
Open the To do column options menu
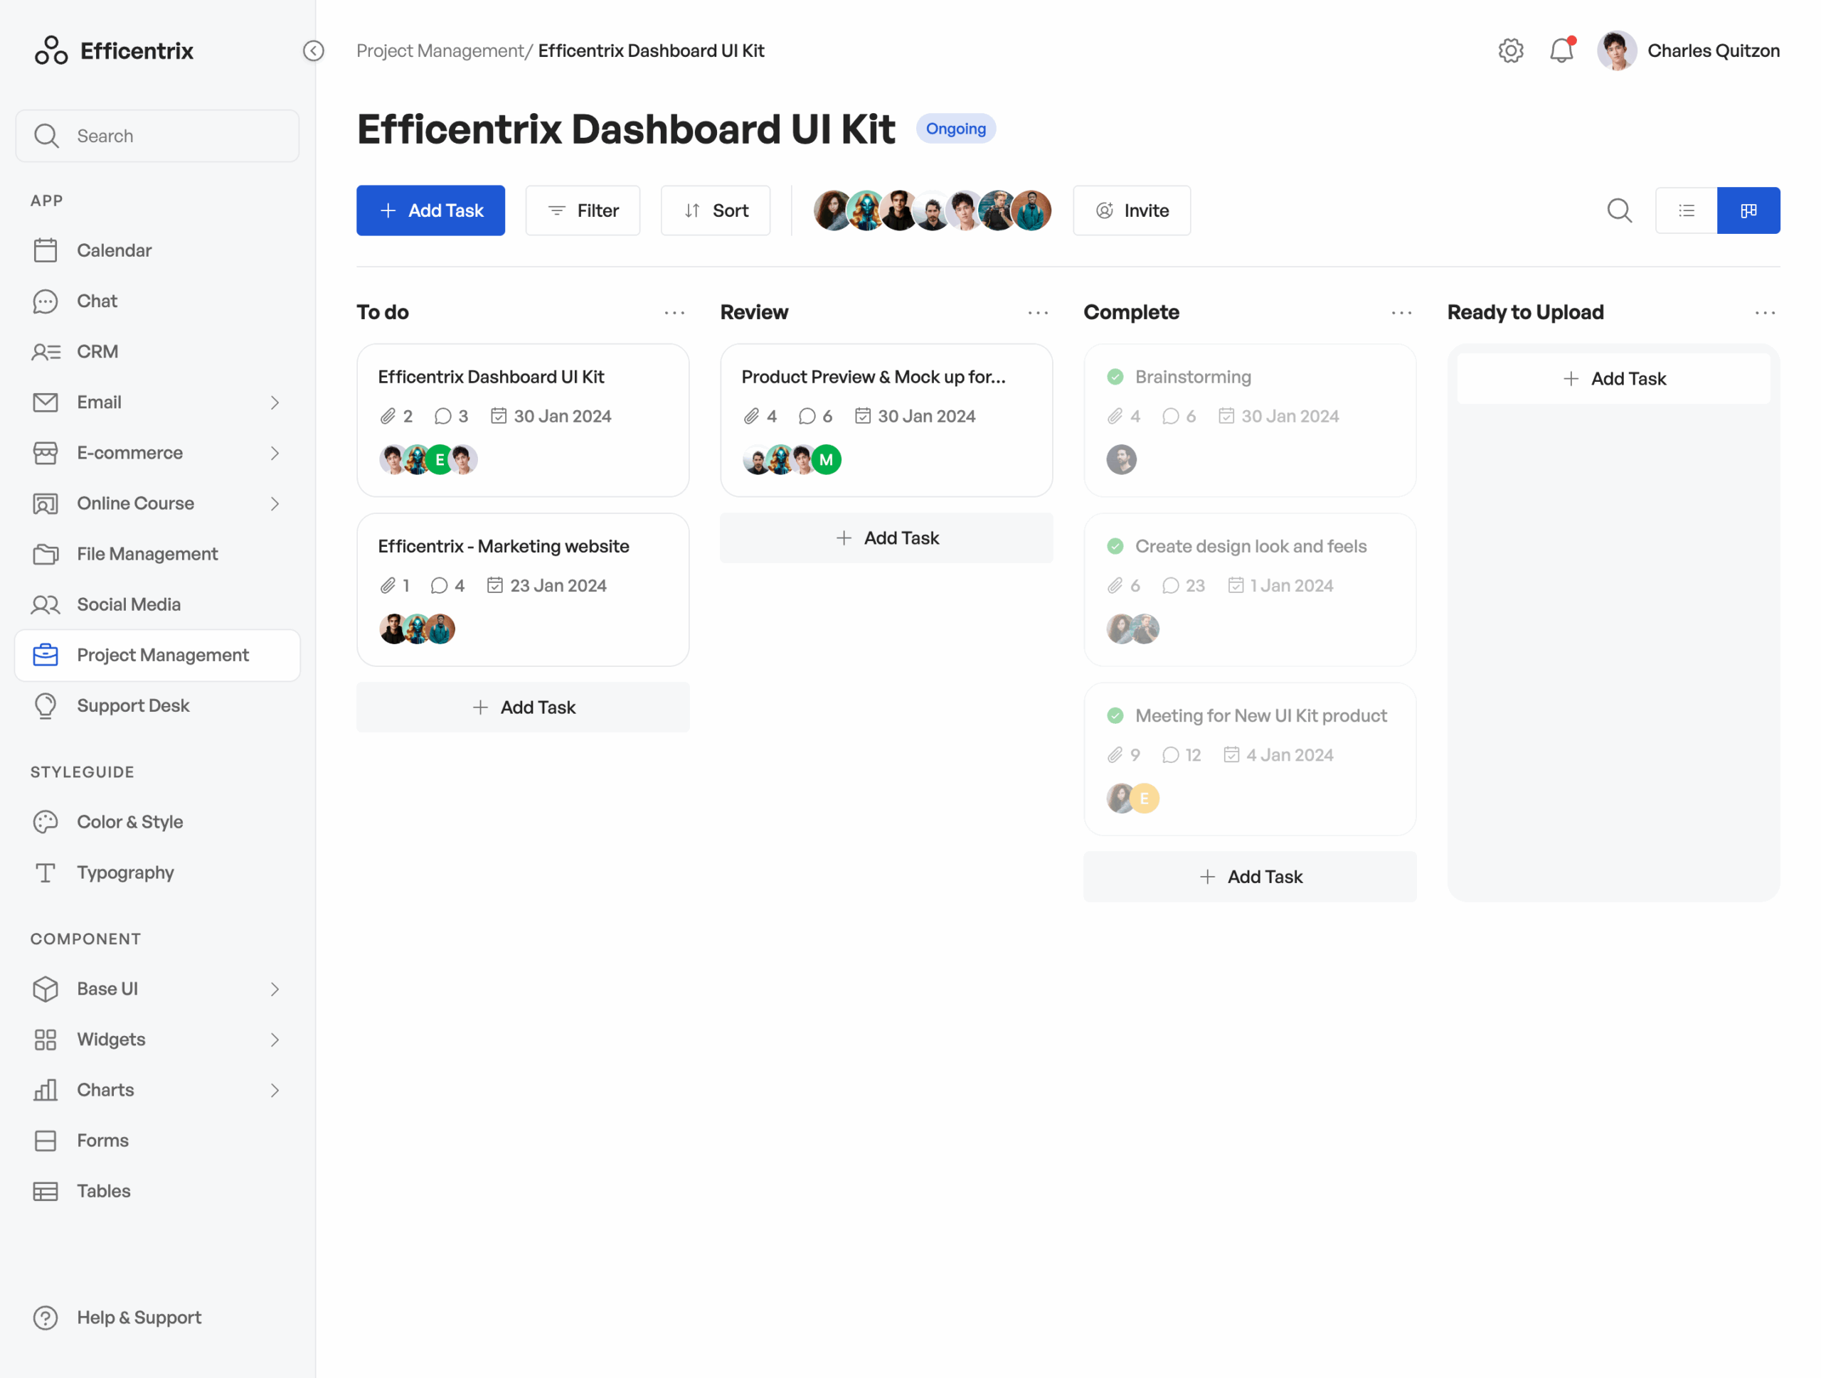pos(674,313)
